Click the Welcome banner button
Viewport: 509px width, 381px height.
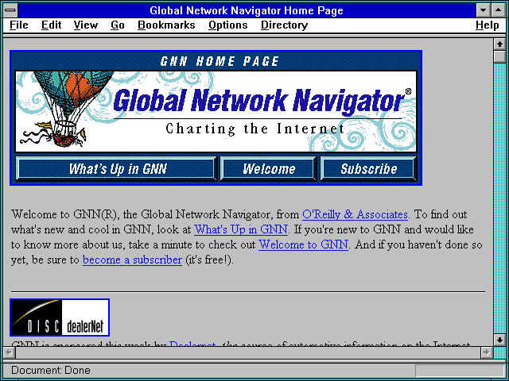coord(268,168)
